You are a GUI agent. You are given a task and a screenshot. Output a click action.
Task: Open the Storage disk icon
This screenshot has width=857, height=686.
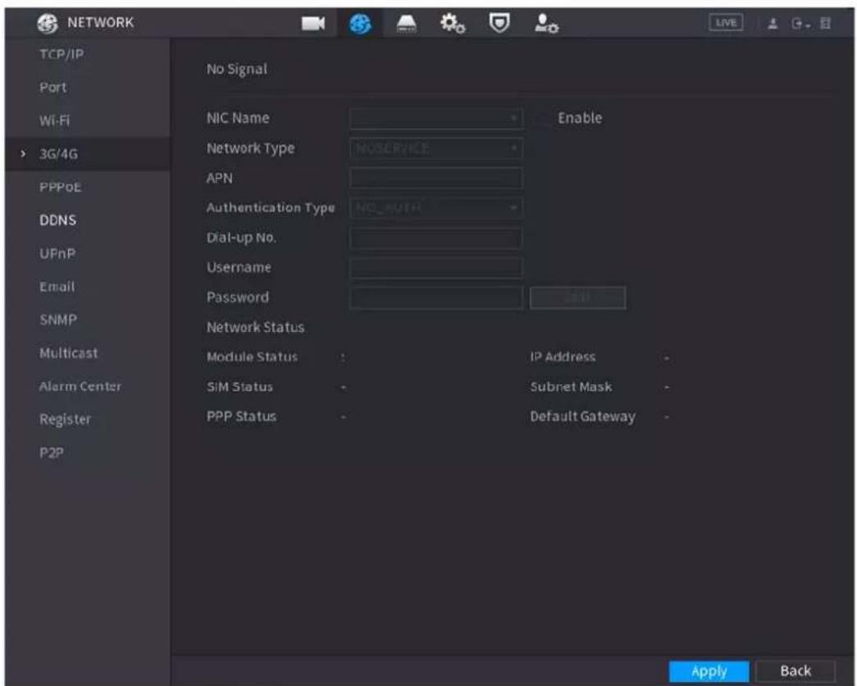pyautogui.click(x=406, y=24)
